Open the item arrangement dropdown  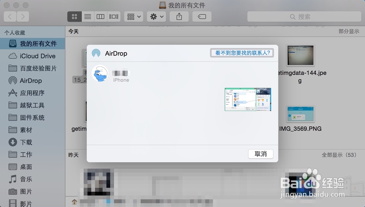[x=134, y=16]
